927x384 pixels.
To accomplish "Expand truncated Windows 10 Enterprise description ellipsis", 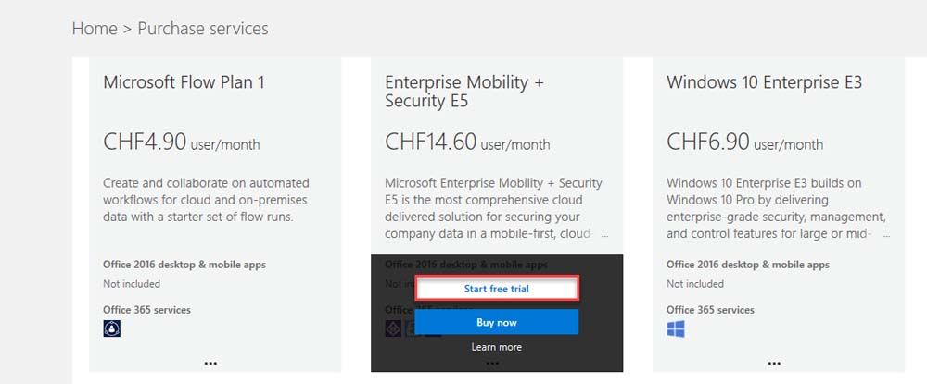I will pyautogui.click(x=886, y=235).
